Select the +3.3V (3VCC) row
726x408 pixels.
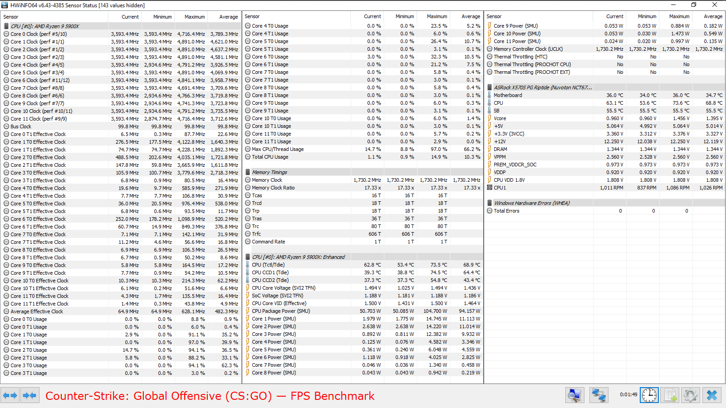point(605,134)
